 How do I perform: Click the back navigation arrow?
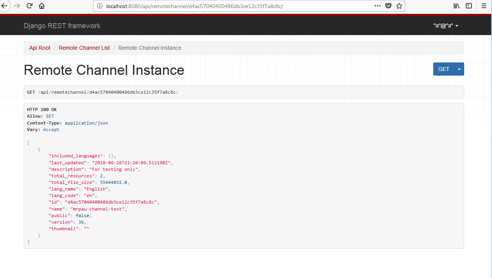(4, 6)
